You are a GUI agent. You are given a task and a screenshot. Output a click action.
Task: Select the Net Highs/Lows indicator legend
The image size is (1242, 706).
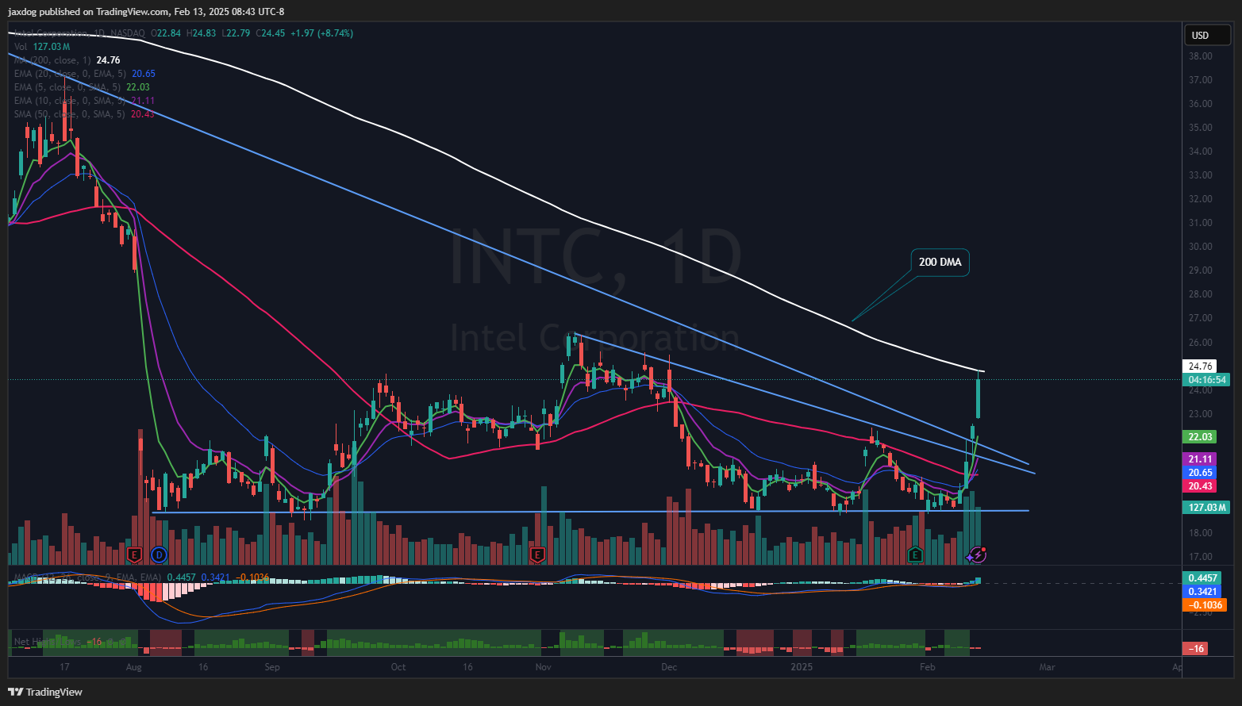(x=58, y=642)
